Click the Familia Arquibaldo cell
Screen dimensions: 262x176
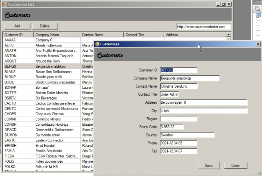tap(57, 151)
